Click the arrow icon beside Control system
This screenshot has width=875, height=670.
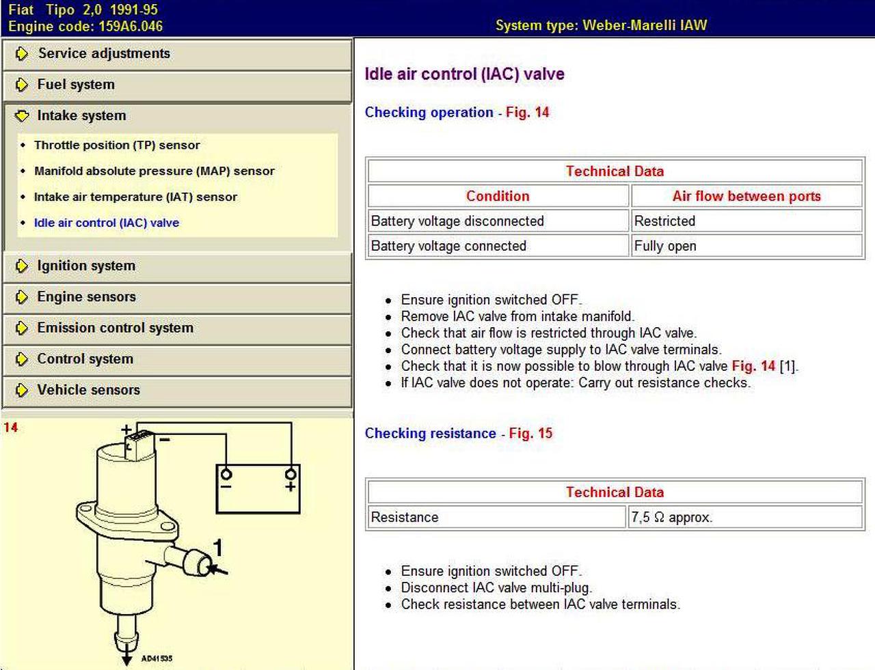(22, 359)
